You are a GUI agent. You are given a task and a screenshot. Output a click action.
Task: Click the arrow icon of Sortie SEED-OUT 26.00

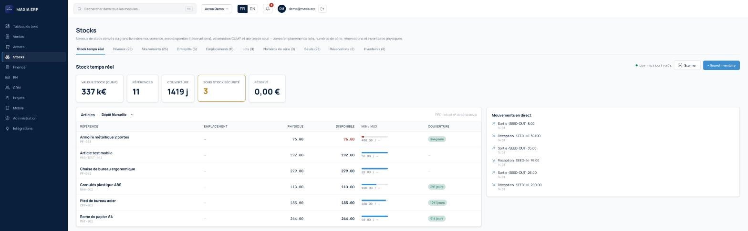point(494,172)
